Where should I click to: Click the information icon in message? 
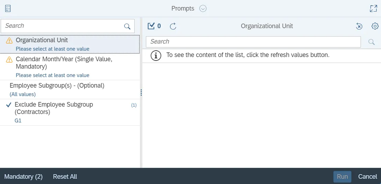156,55
